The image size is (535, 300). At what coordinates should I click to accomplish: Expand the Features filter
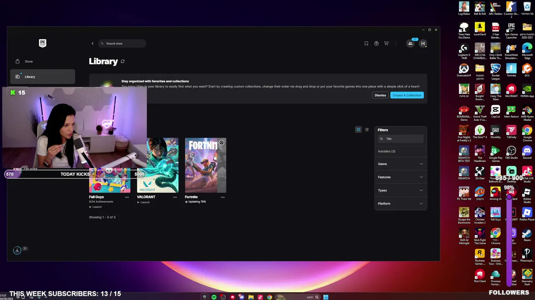[400, 177]
